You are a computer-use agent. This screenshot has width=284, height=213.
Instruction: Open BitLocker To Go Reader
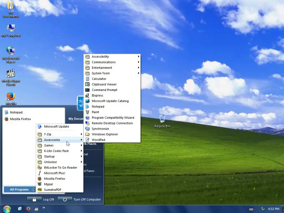click(60, 168)
